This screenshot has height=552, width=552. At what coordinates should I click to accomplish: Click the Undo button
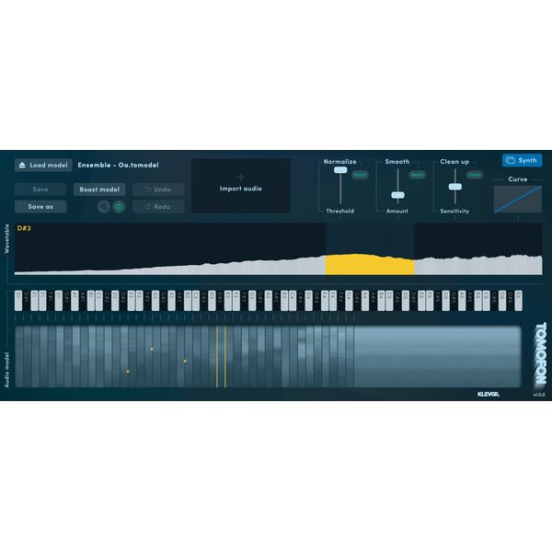tap(158, 189)
